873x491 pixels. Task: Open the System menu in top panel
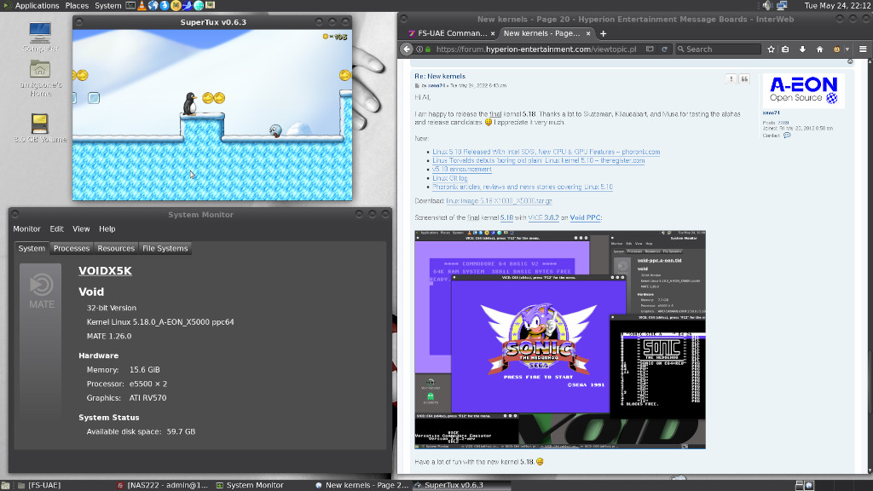108,6
